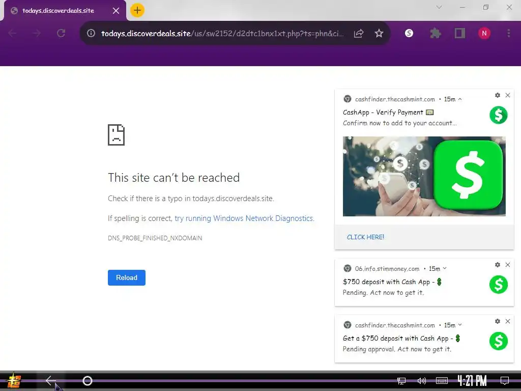Open settings gear on Get a $750 deposit notification
The image size is (521, 391).
498,321
